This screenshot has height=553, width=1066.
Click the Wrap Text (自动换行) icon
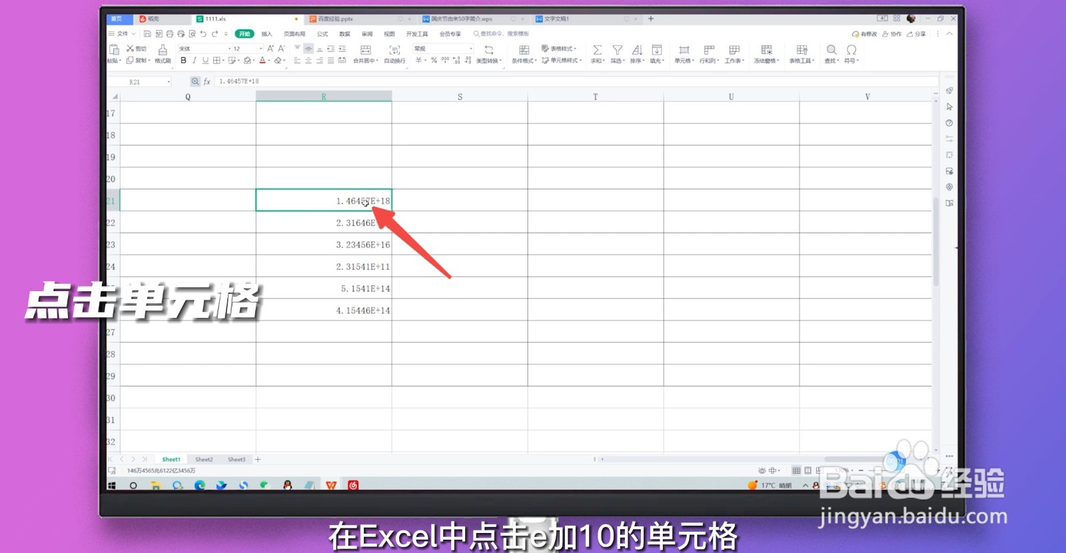pos(394,50)
